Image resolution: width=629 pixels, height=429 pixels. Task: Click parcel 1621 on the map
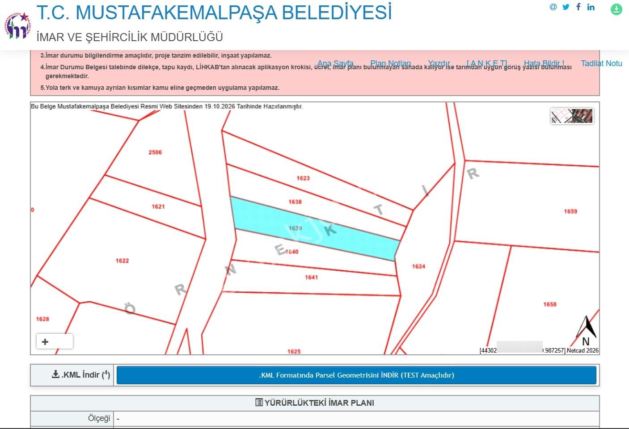tap(158, 206)
